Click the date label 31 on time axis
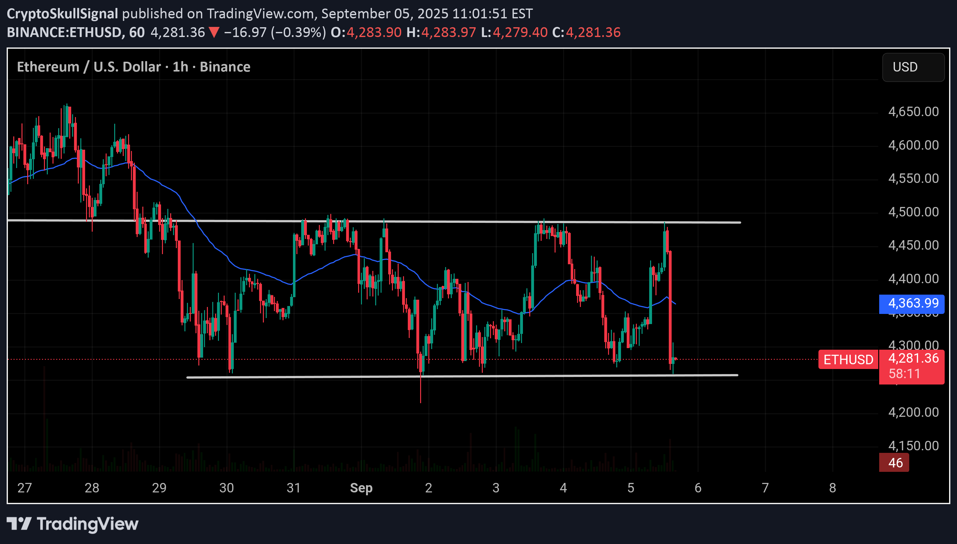This screenshot has height=544, width=957. click(x=294, y=488)
